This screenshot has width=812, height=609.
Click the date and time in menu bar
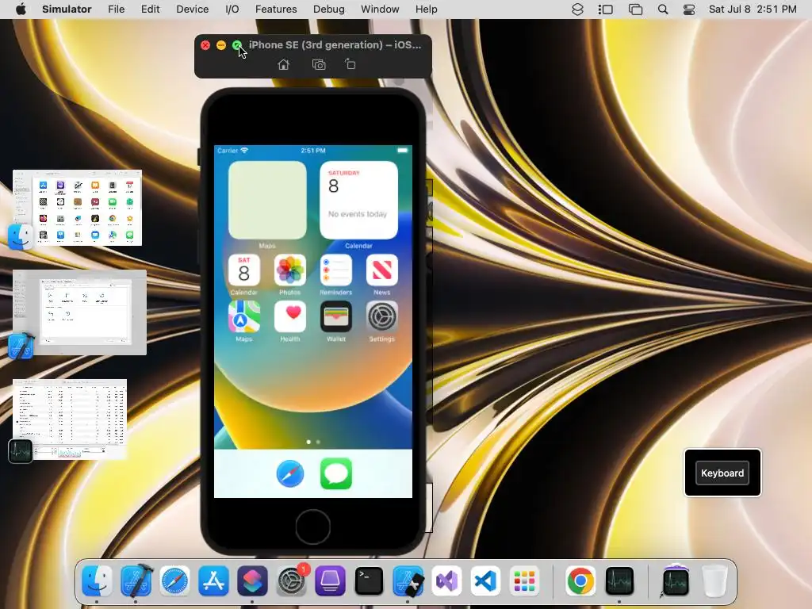pyautogui.click(x=753, y=10)
